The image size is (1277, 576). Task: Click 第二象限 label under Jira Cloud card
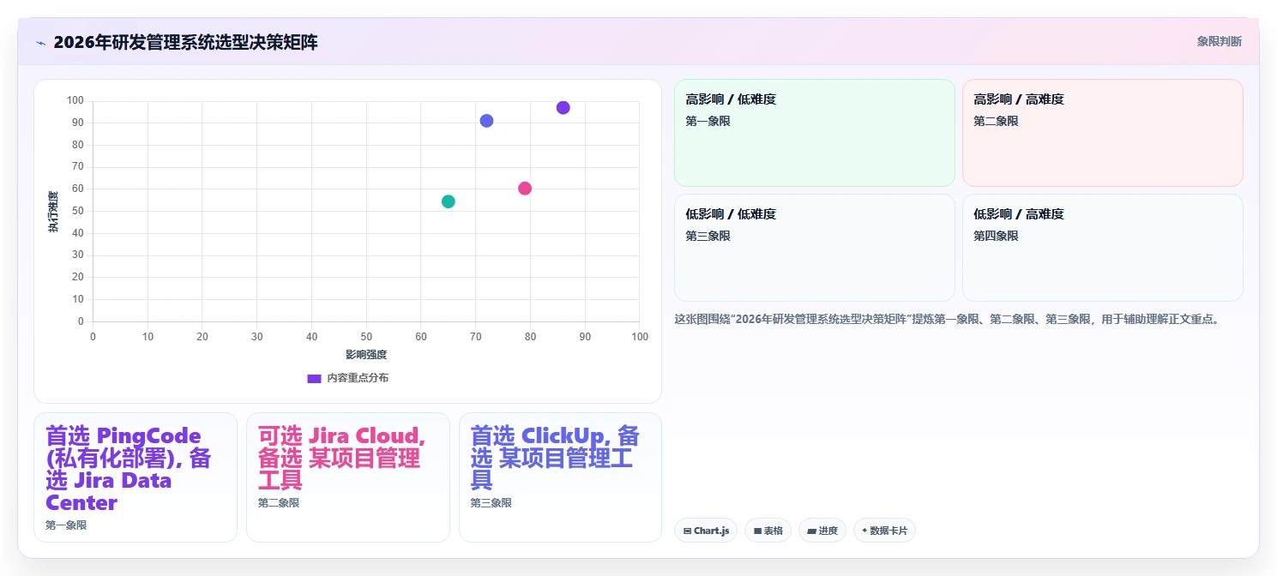pyautogui.click(x=279, y=503)
